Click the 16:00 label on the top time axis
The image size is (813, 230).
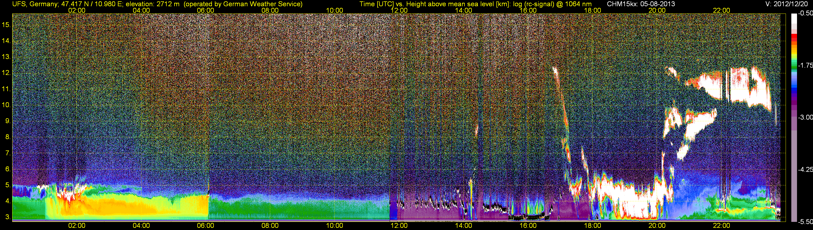pos(528,10)
